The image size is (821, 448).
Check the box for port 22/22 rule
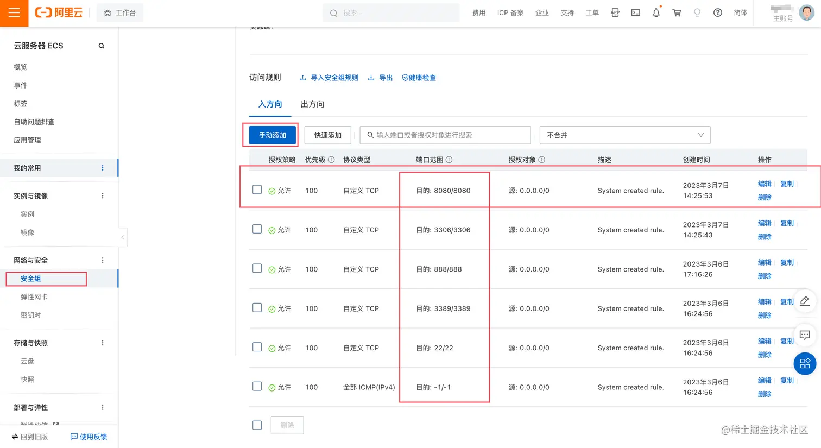click(257, 347)
